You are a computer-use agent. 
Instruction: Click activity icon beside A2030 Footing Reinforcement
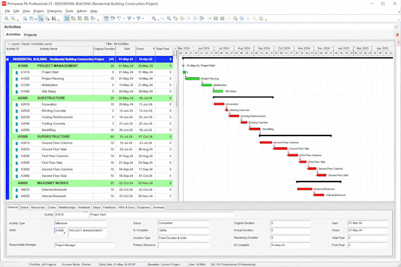pyautogui.click(x=17, y=117)
